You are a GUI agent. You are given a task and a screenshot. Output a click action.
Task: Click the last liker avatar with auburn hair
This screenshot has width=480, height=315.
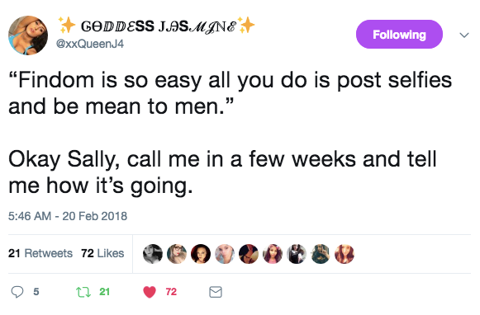[x=345, y=254]
